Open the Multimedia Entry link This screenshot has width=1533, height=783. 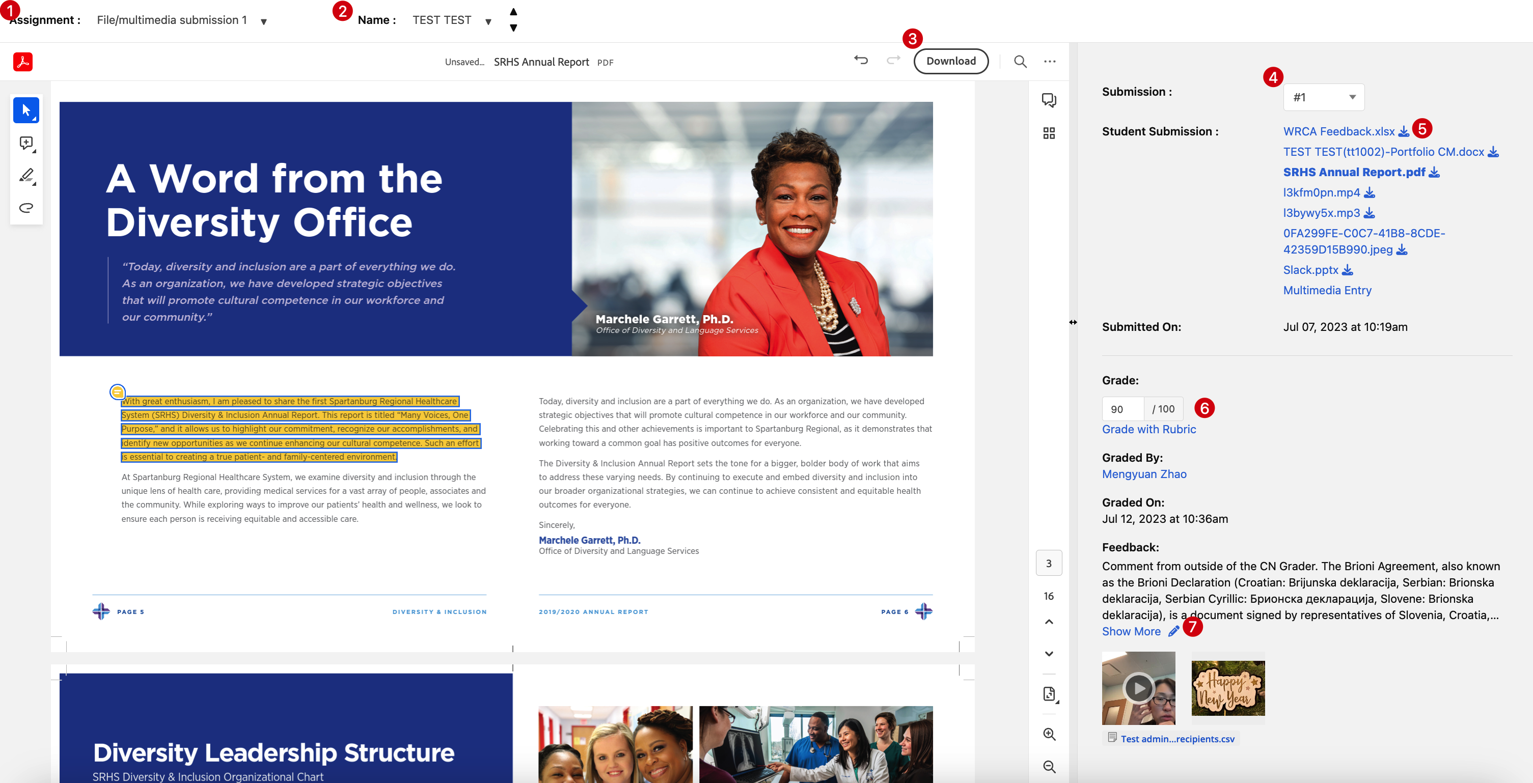coord(1327,290)
